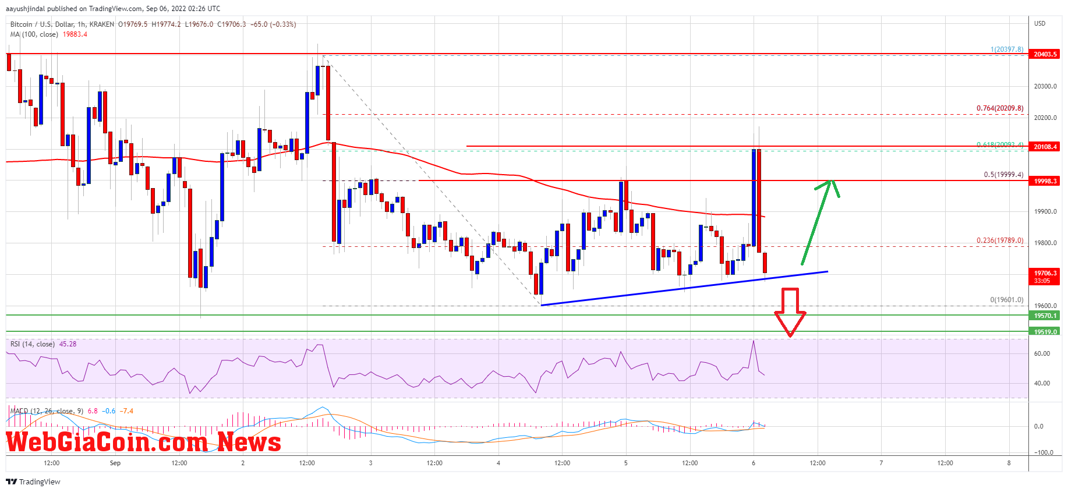Image resolution: width=1068 pixels, height=492 pixels.
Task: Click the RSI axis label 60.00
Action: coord(1042,353)
